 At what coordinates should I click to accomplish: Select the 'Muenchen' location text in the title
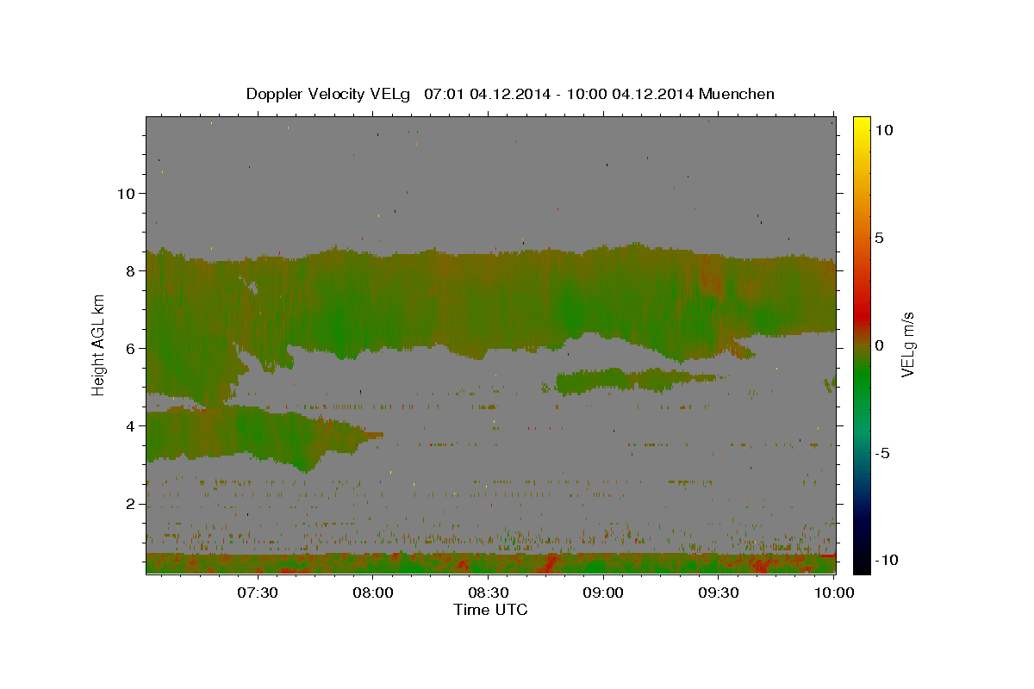tap(737, 94)
